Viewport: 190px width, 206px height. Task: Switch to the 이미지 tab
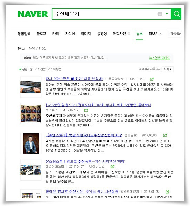pyautogui.click(x=86, y=34)
